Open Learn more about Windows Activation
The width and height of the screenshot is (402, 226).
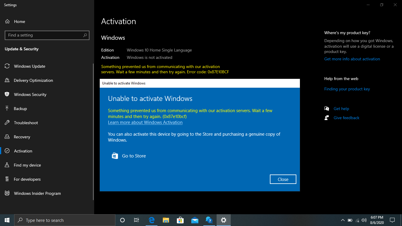tap(145, 122)
